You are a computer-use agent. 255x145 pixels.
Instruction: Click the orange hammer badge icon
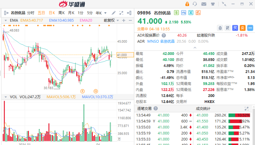pos(198,13)
